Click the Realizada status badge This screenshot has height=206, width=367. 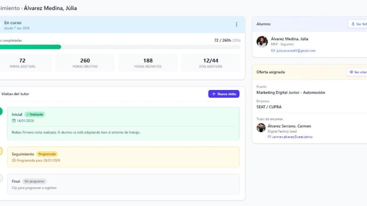[35, 114]
